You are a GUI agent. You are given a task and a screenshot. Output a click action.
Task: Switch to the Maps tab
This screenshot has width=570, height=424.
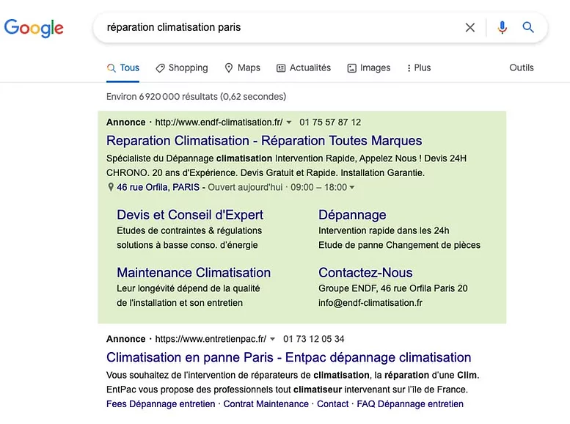coord(243,68)
